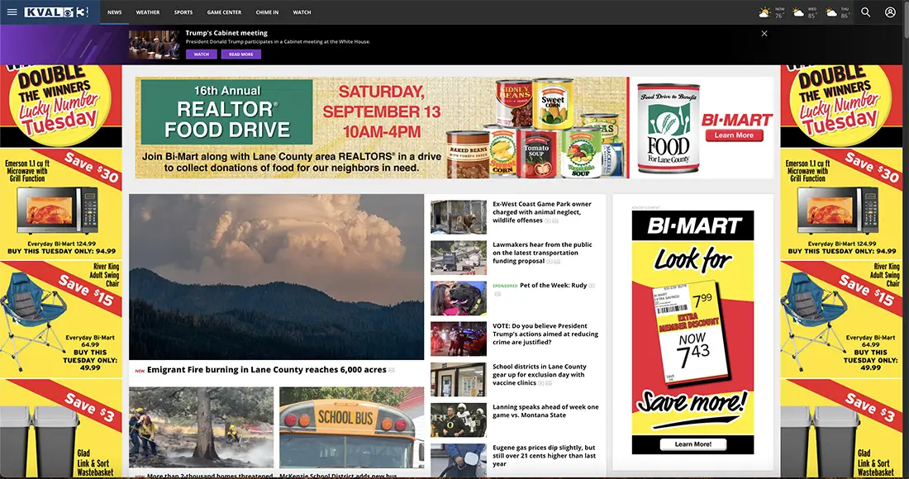909x479 pixels.
Task: Open the Weather menu tab
Action: (x=148, y=12)
